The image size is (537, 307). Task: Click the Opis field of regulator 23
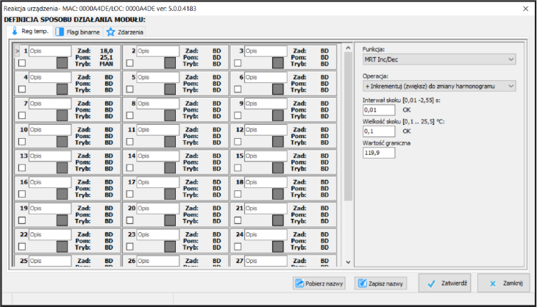[x=158, y=234]
